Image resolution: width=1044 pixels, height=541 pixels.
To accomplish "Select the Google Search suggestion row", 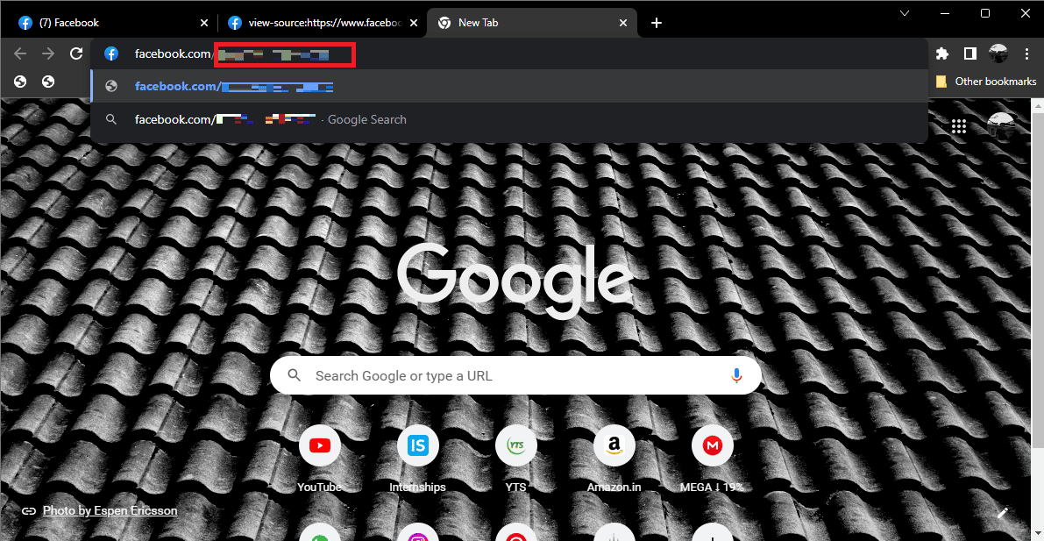I will tap(509, 120).
